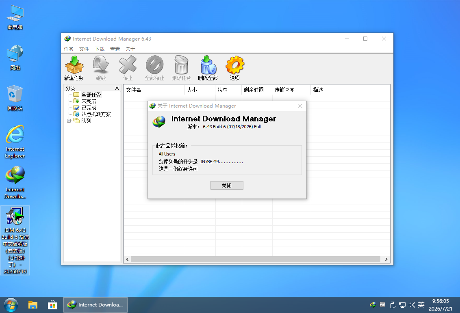
Task: Open 选项 gear icon in toolbar
Action: point(235,68)
